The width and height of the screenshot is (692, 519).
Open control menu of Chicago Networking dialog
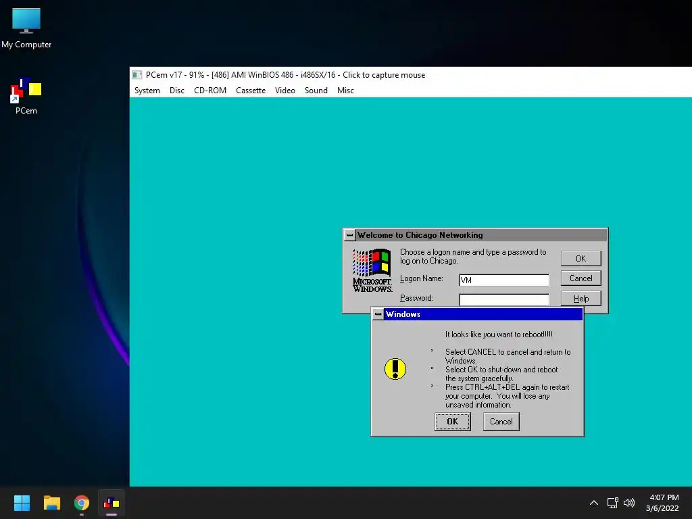[349, 235]
